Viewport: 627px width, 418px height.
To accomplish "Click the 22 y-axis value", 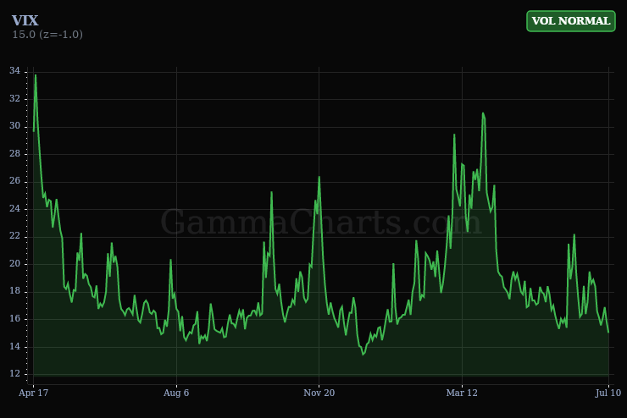I will coord(14,236).
